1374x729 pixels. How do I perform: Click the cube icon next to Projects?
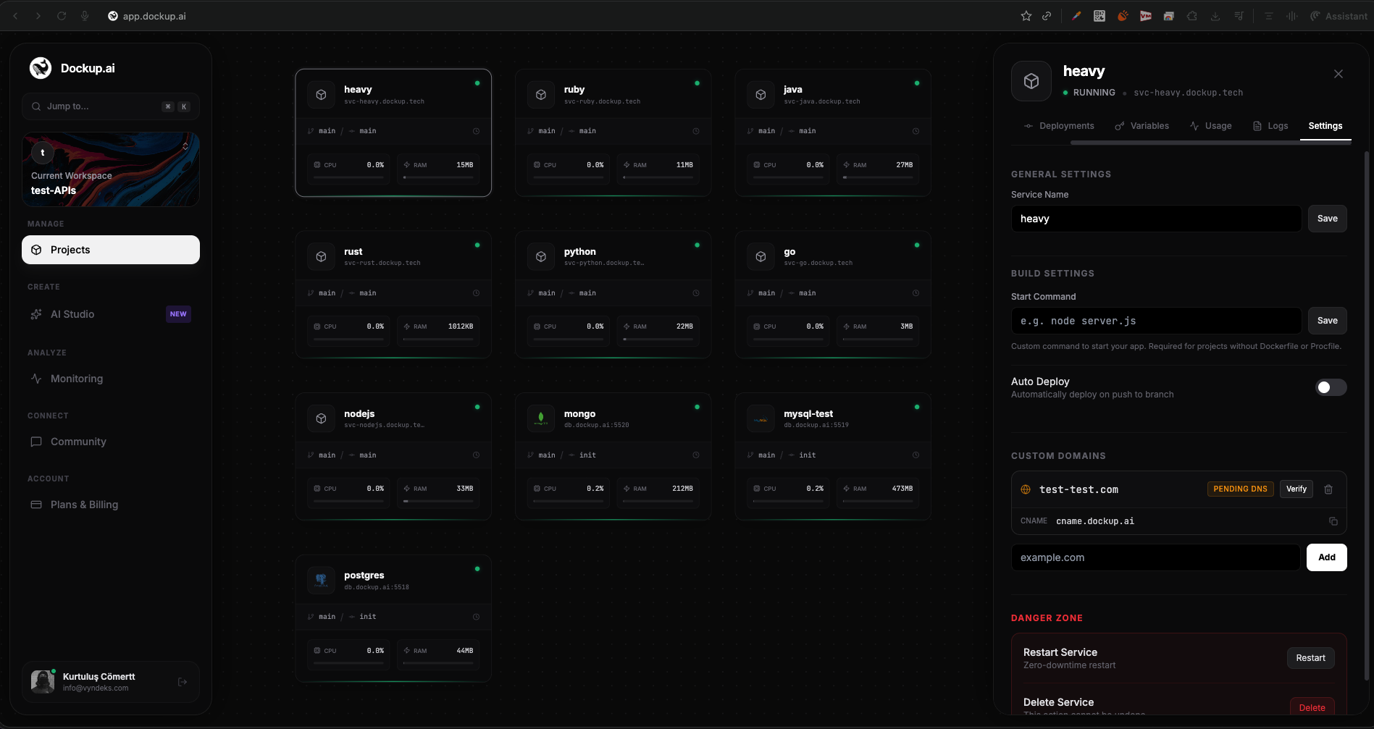pyautogui.click(x=36, y=250)
